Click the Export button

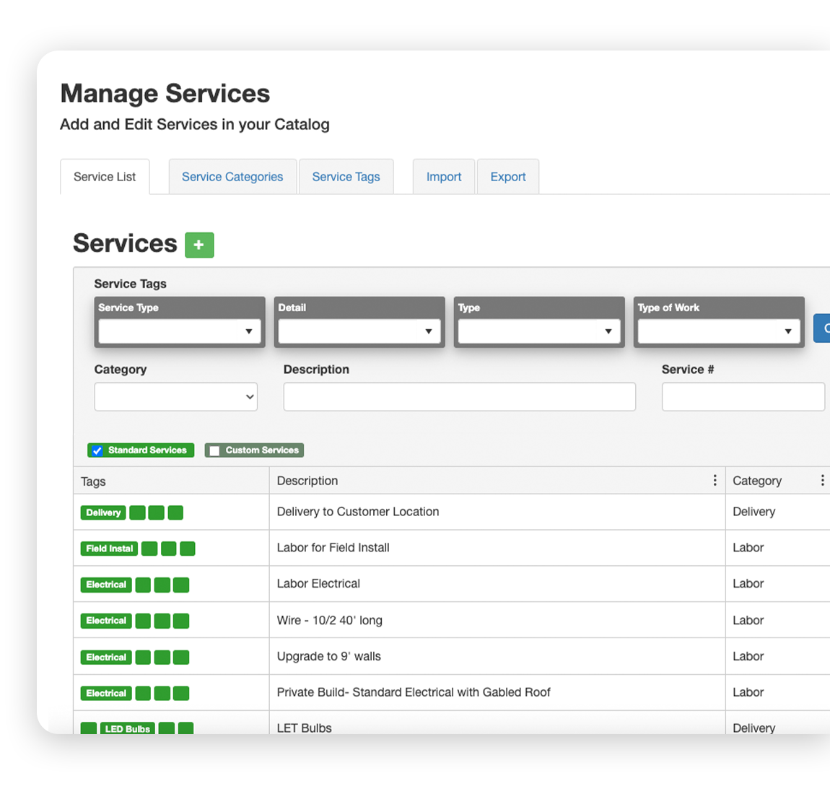point(508,176)
